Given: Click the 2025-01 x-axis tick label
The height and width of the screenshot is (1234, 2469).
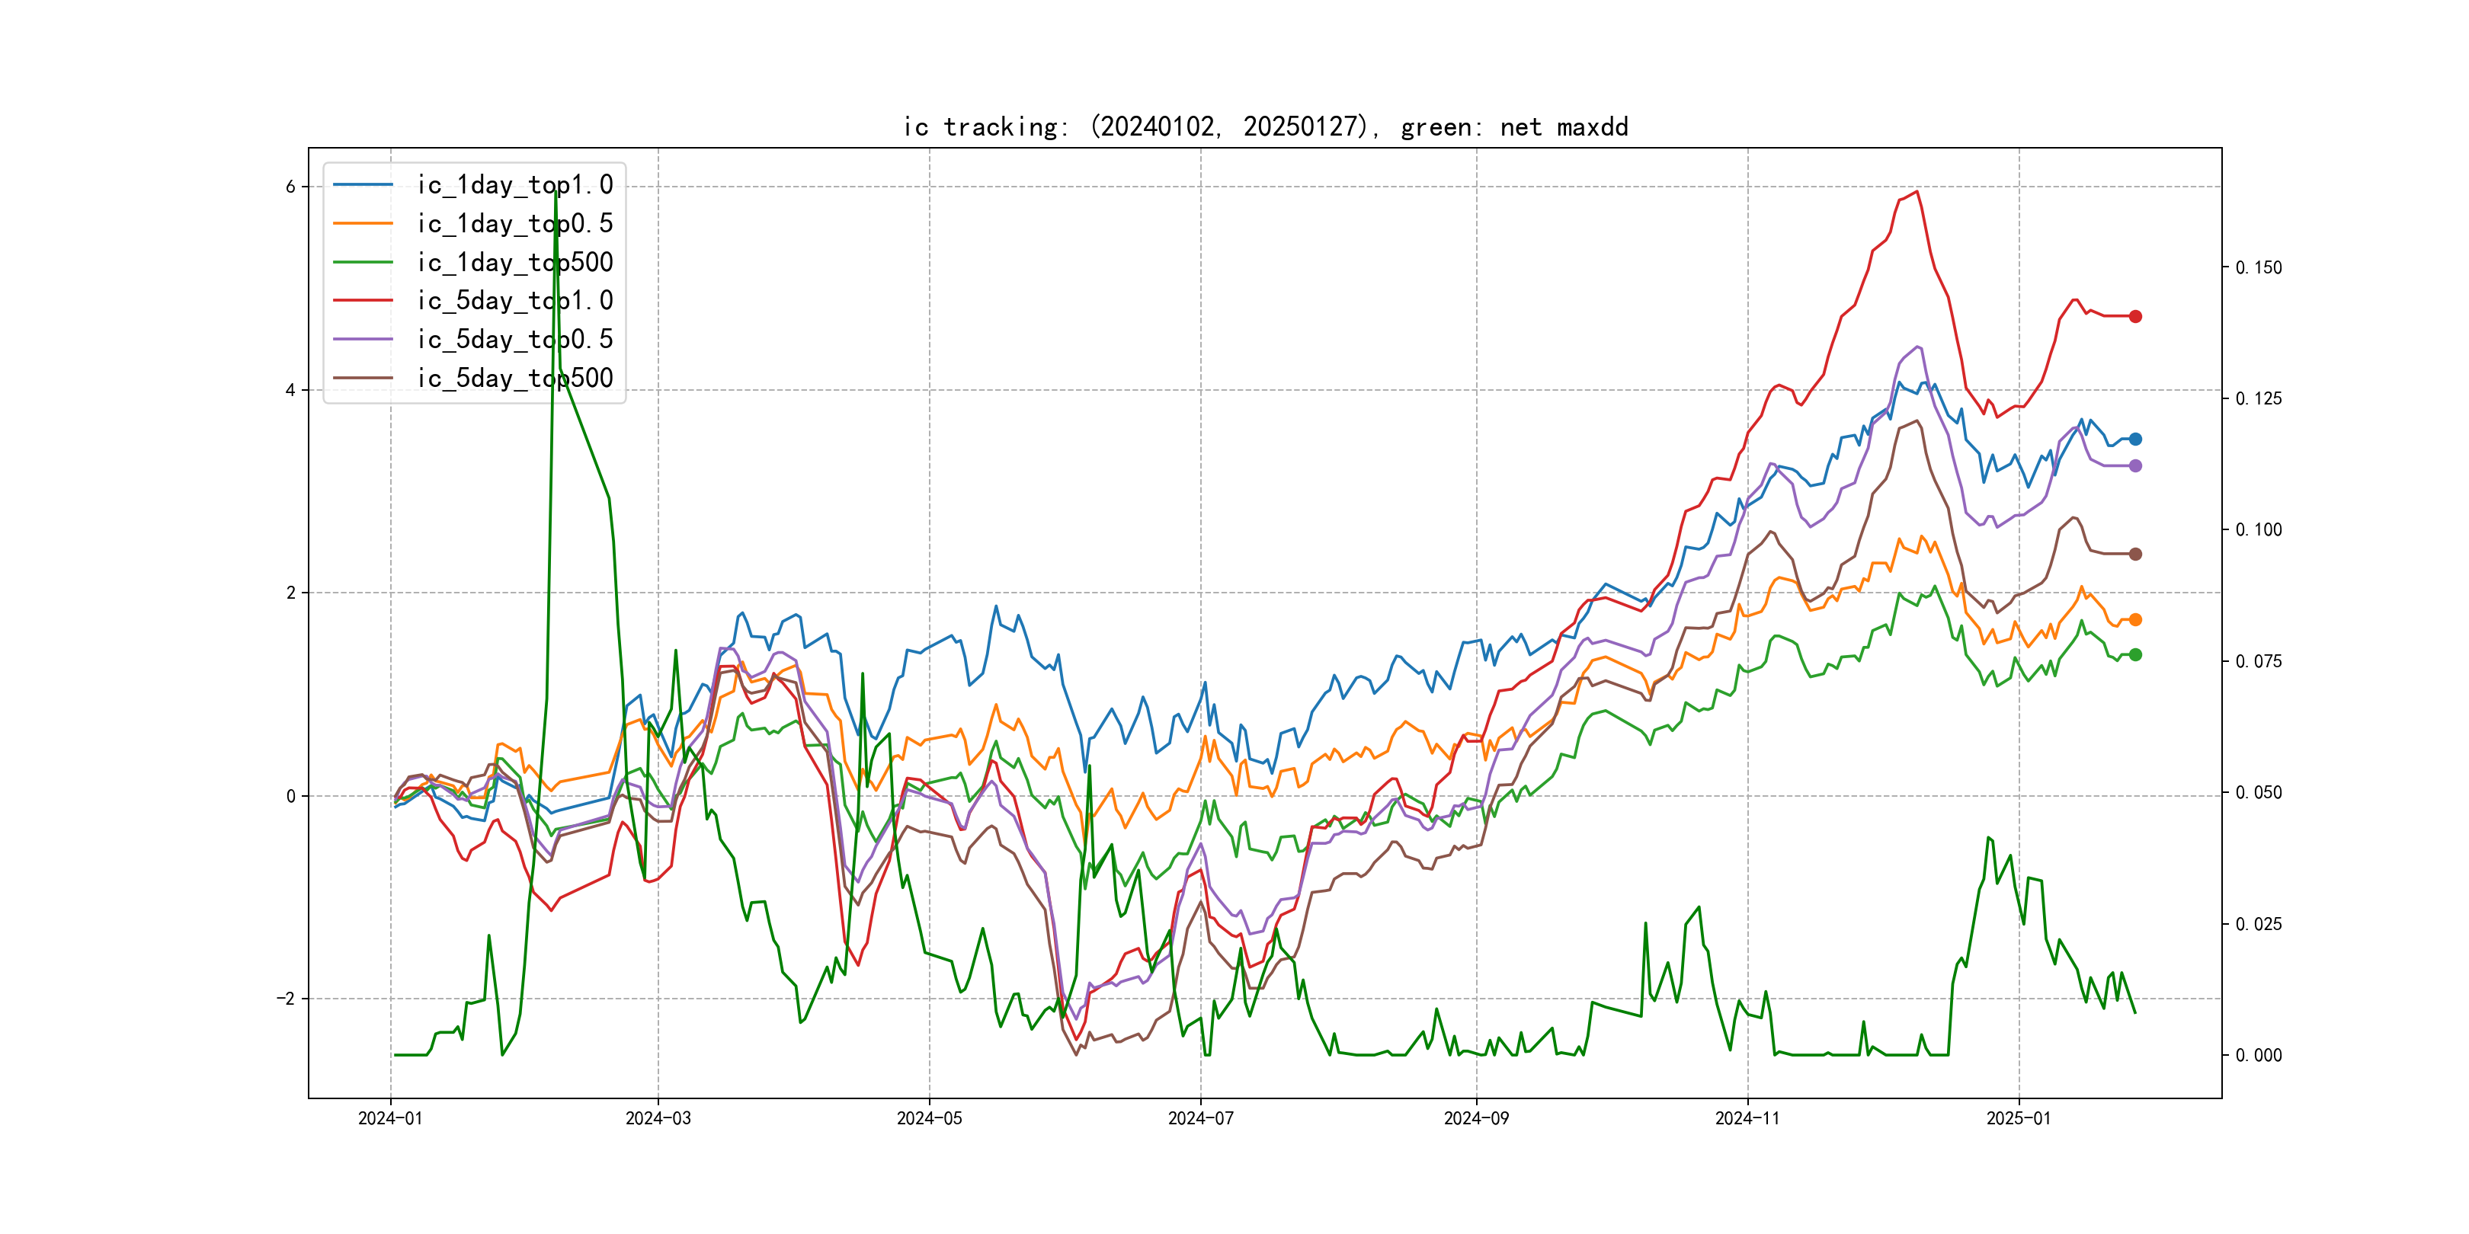Looking at the screenshot, I should (2019, 1118).
